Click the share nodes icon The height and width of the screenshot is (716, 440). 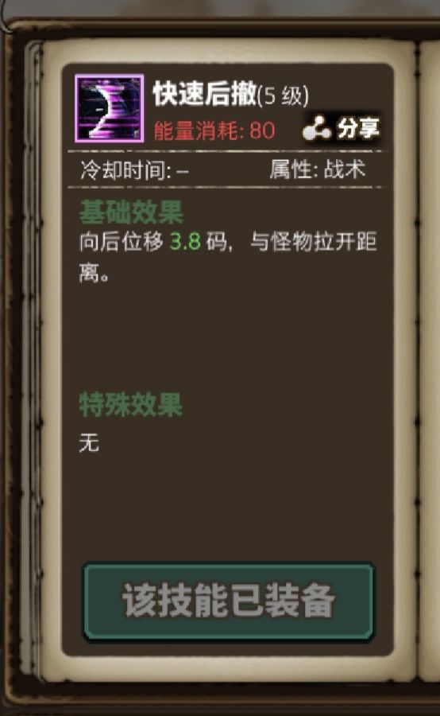(x=316, y=128)
